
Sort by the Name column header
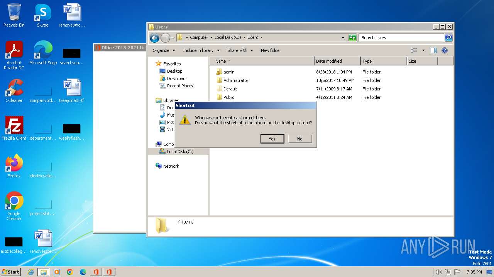[262, 61]
